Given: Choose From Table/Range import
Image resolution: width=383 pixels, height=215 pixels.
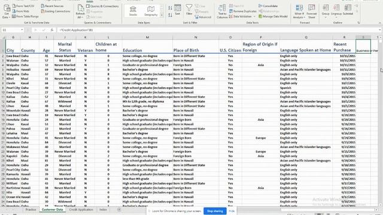Looking at the screenshot, I should 25,16.
